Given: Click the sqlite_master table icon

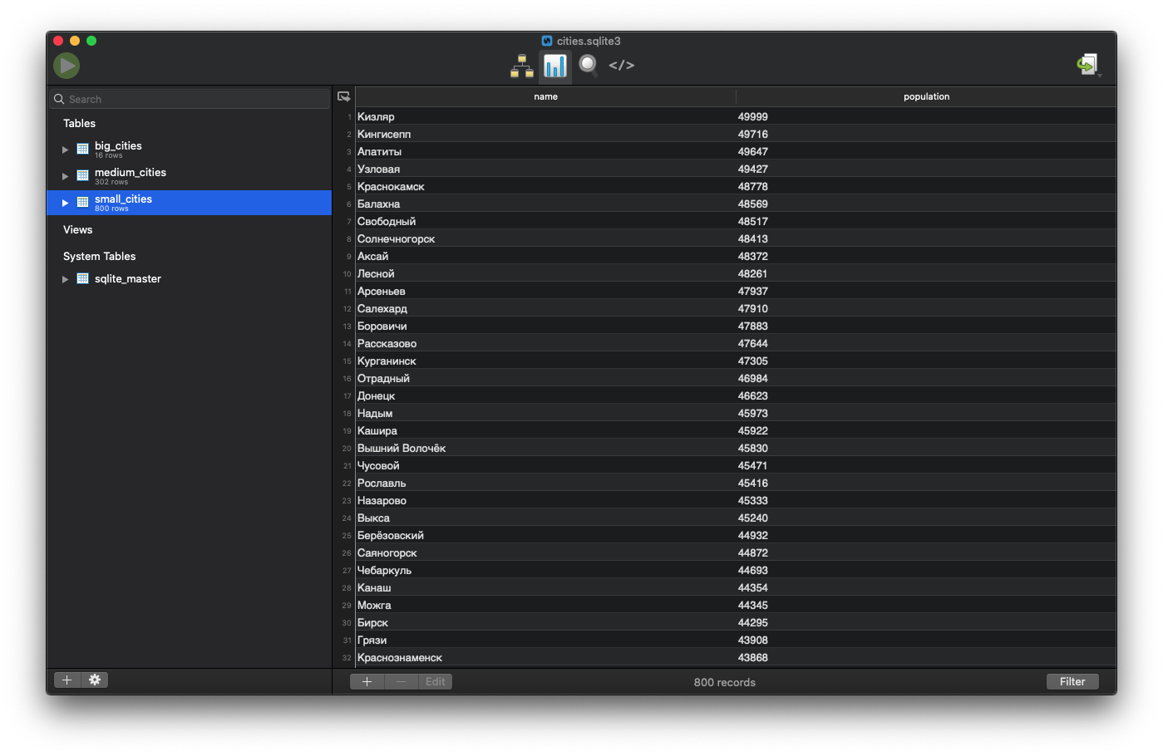Looking at the screenshot, I should coord(83,278).
